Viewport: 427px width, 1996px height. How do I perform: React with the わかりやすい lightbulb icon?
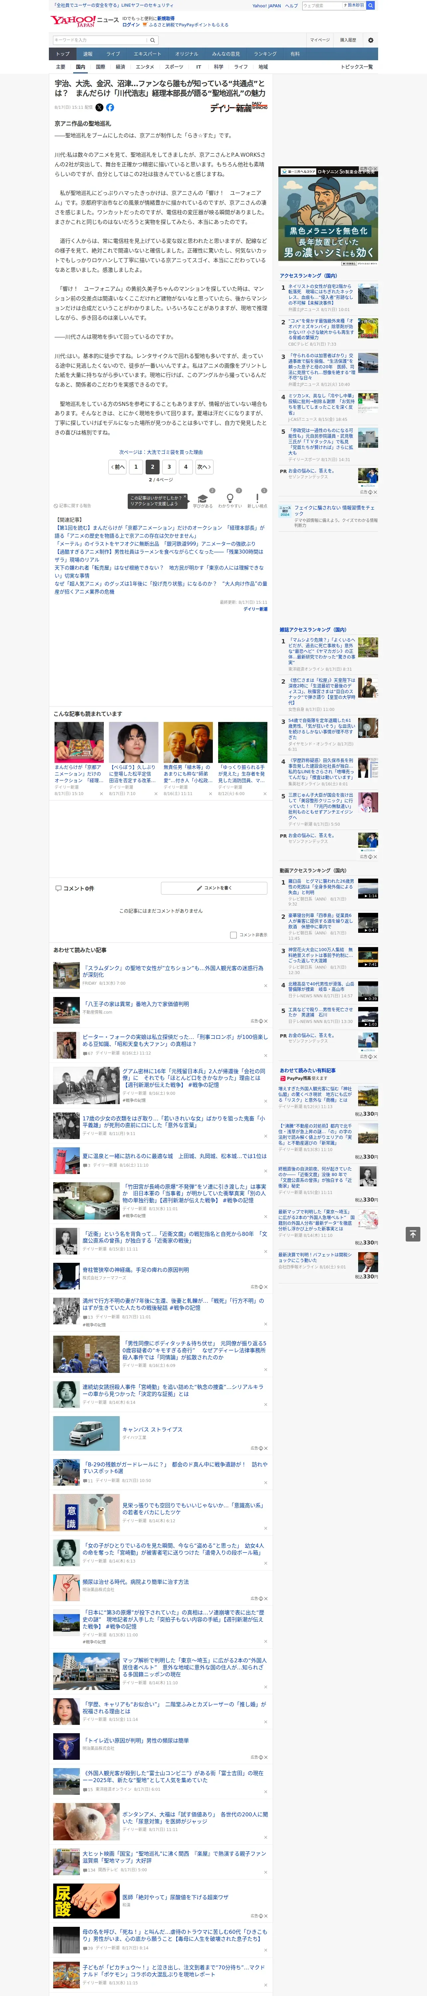(229, 498)
